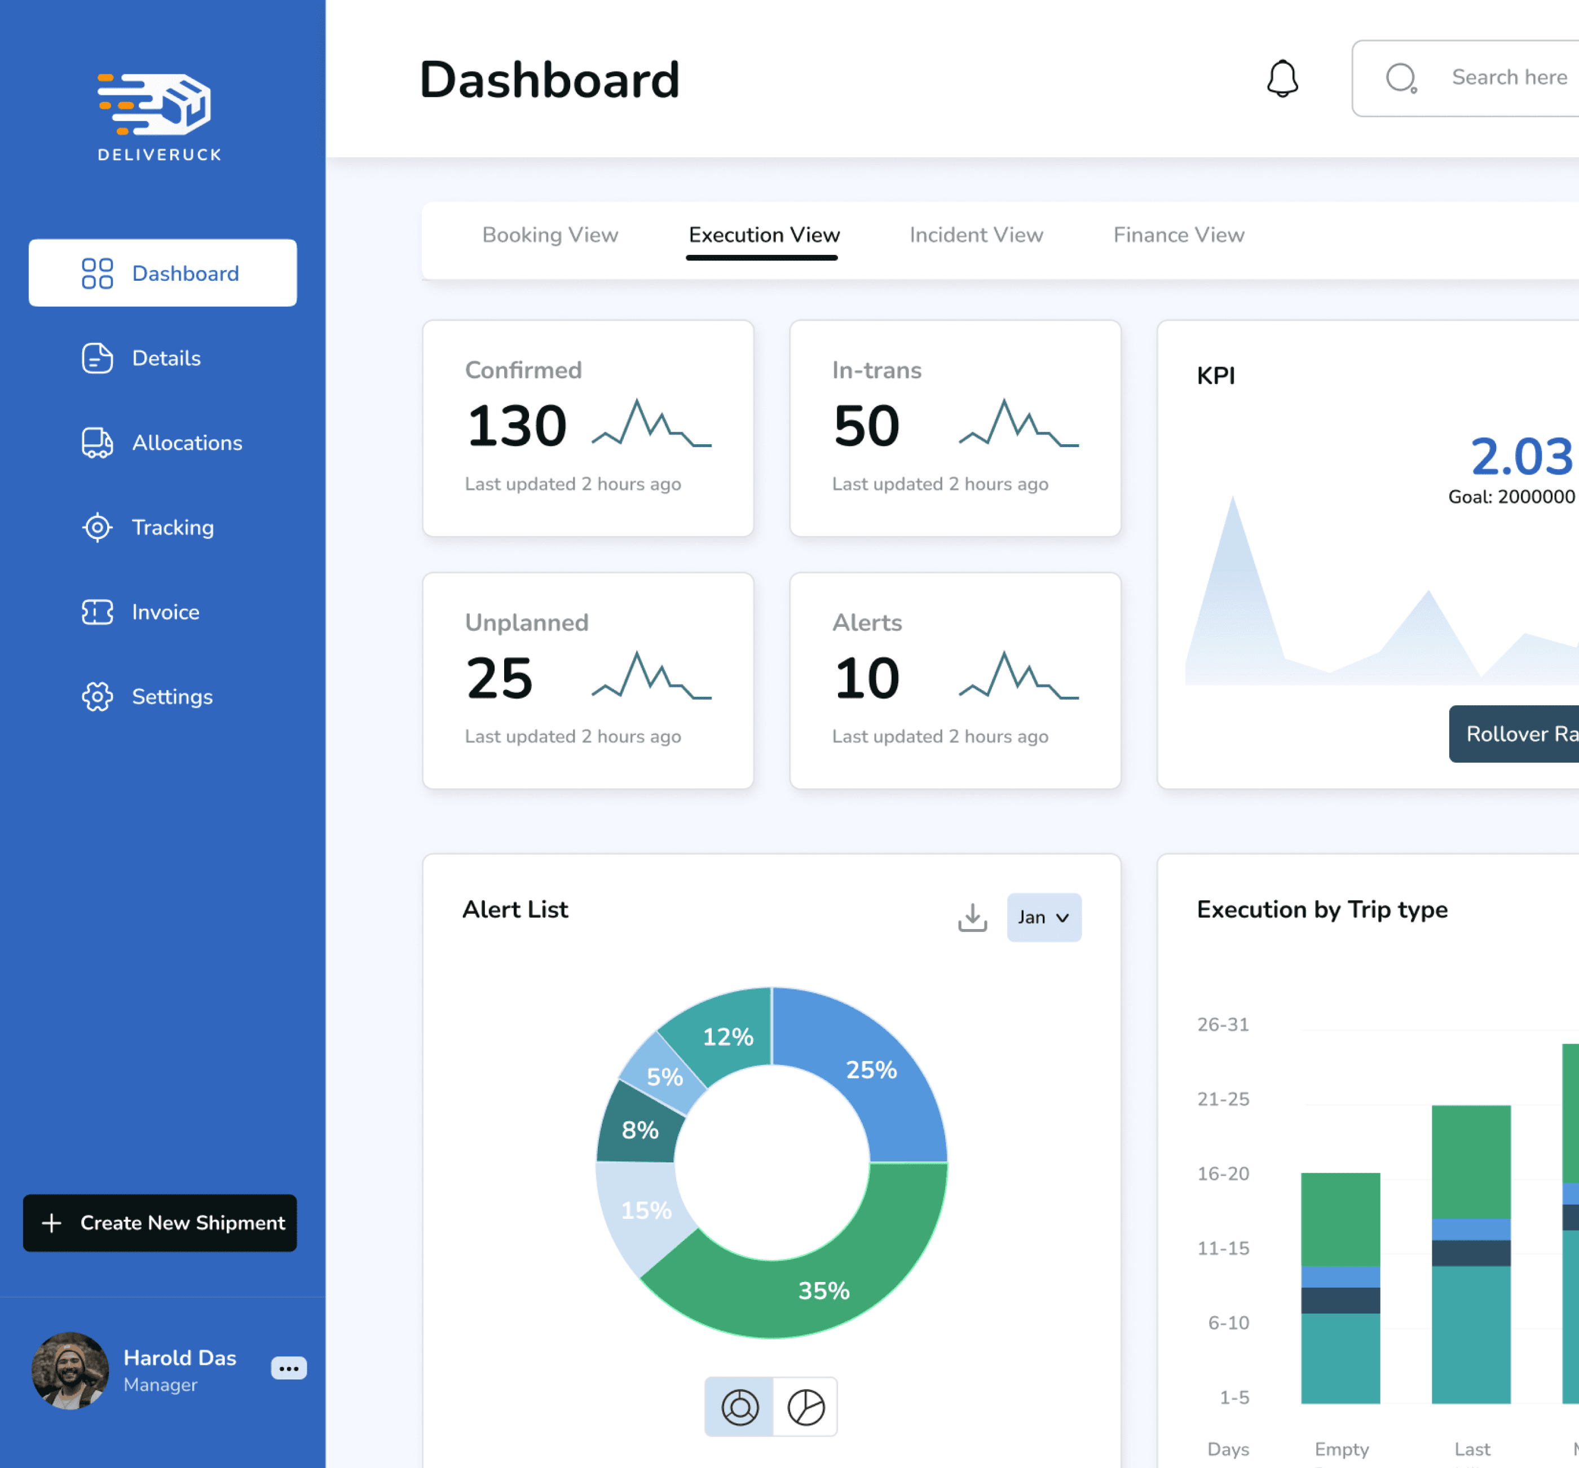1579x1468 pixels.
Task: Click the Create New Shipment button
Action: (160, 1223)
